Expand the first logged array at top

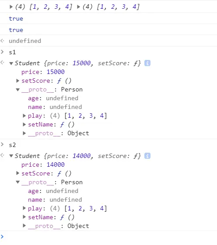(11, 7)
